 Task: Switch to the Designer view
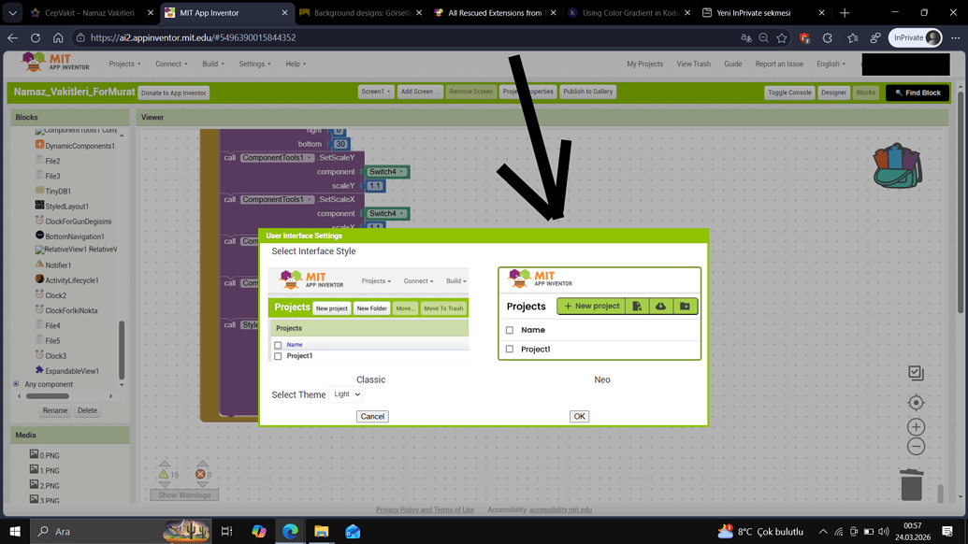(x=833, y=93)
